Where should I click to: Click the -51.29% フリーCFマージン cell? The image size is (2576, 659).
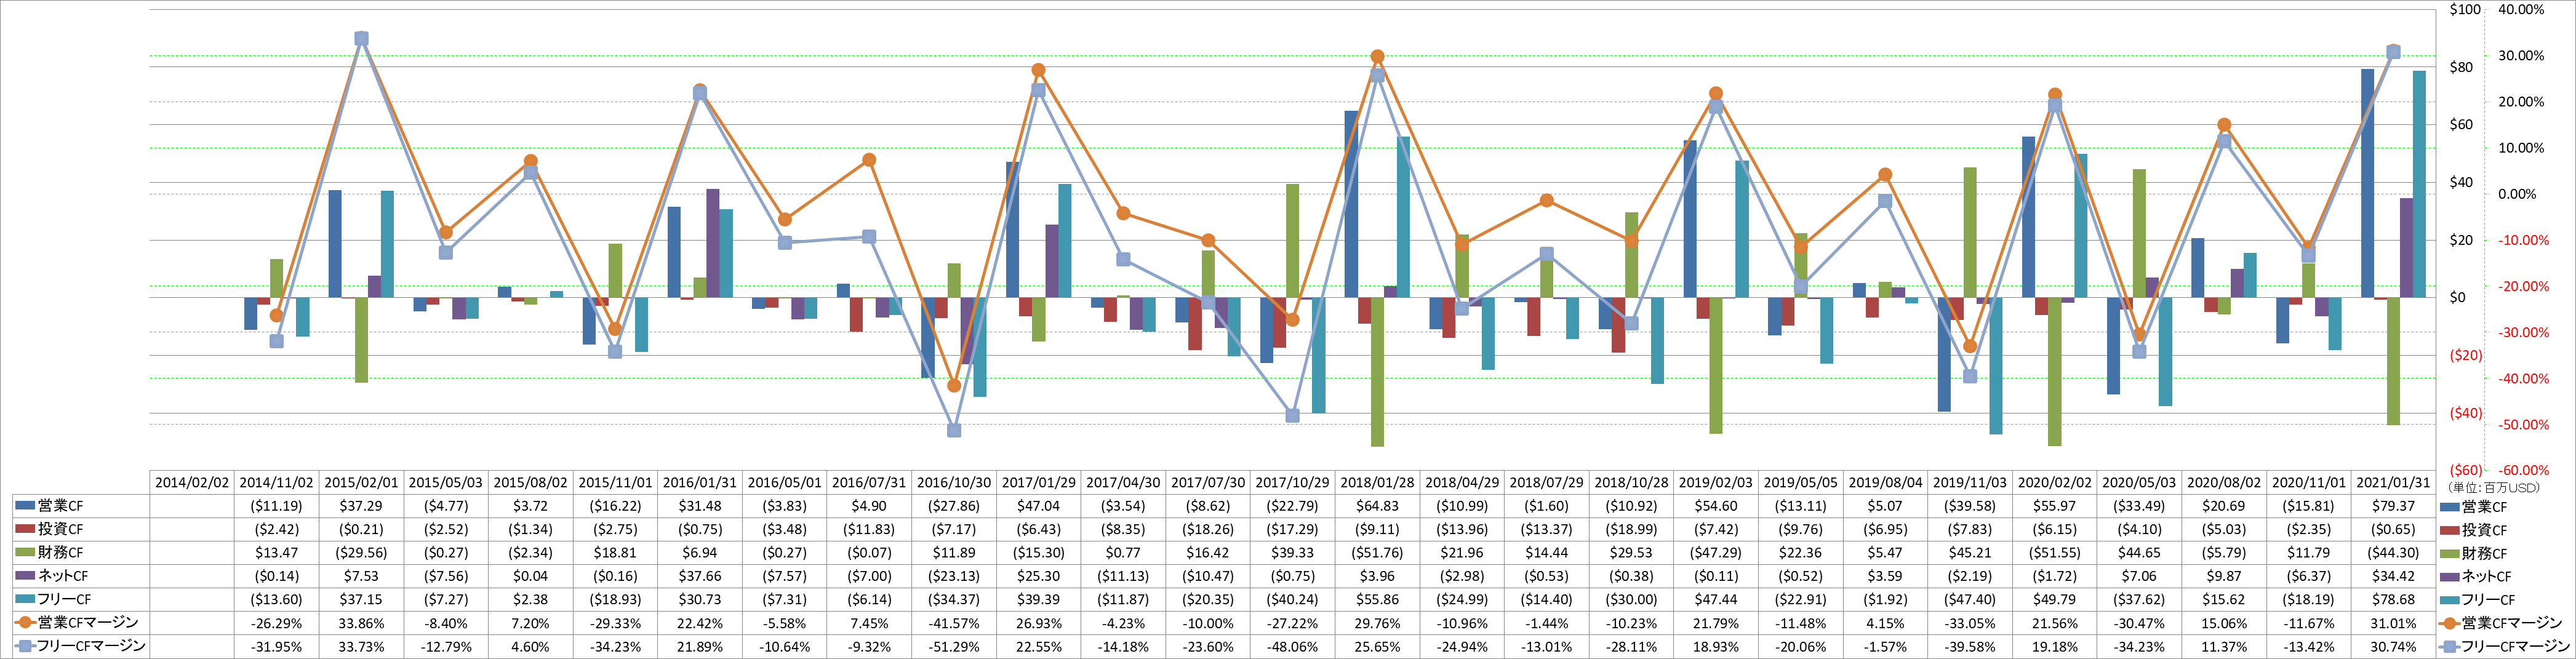tap(954, 646)
